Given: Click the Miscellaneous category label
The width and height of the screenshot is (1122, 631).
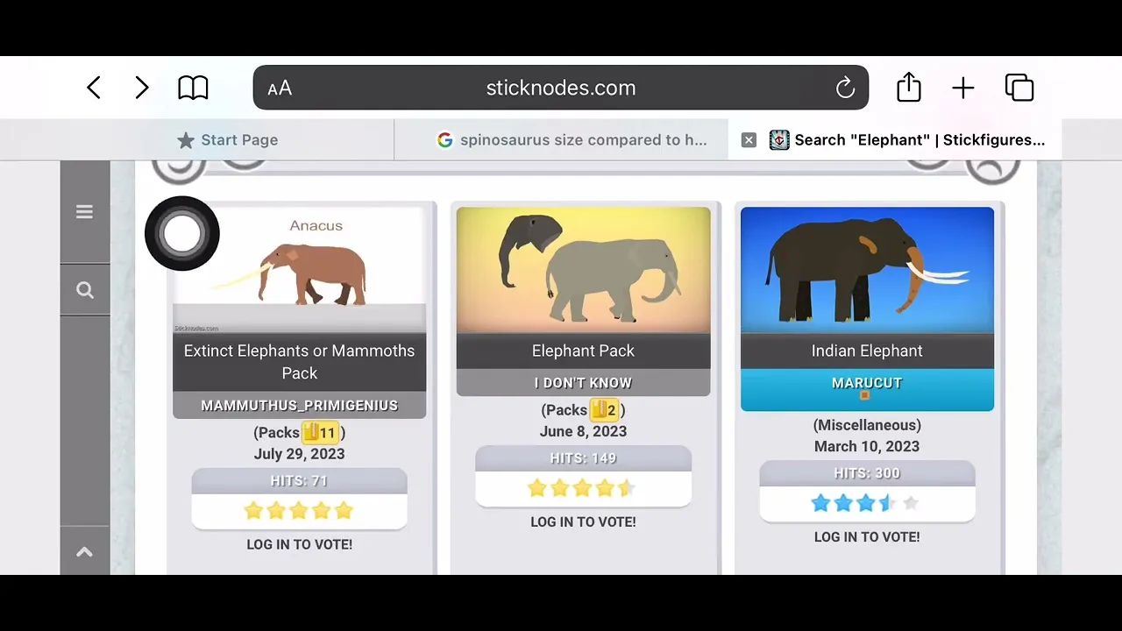Looking at the screenshot, I should [x=868, y=425].
